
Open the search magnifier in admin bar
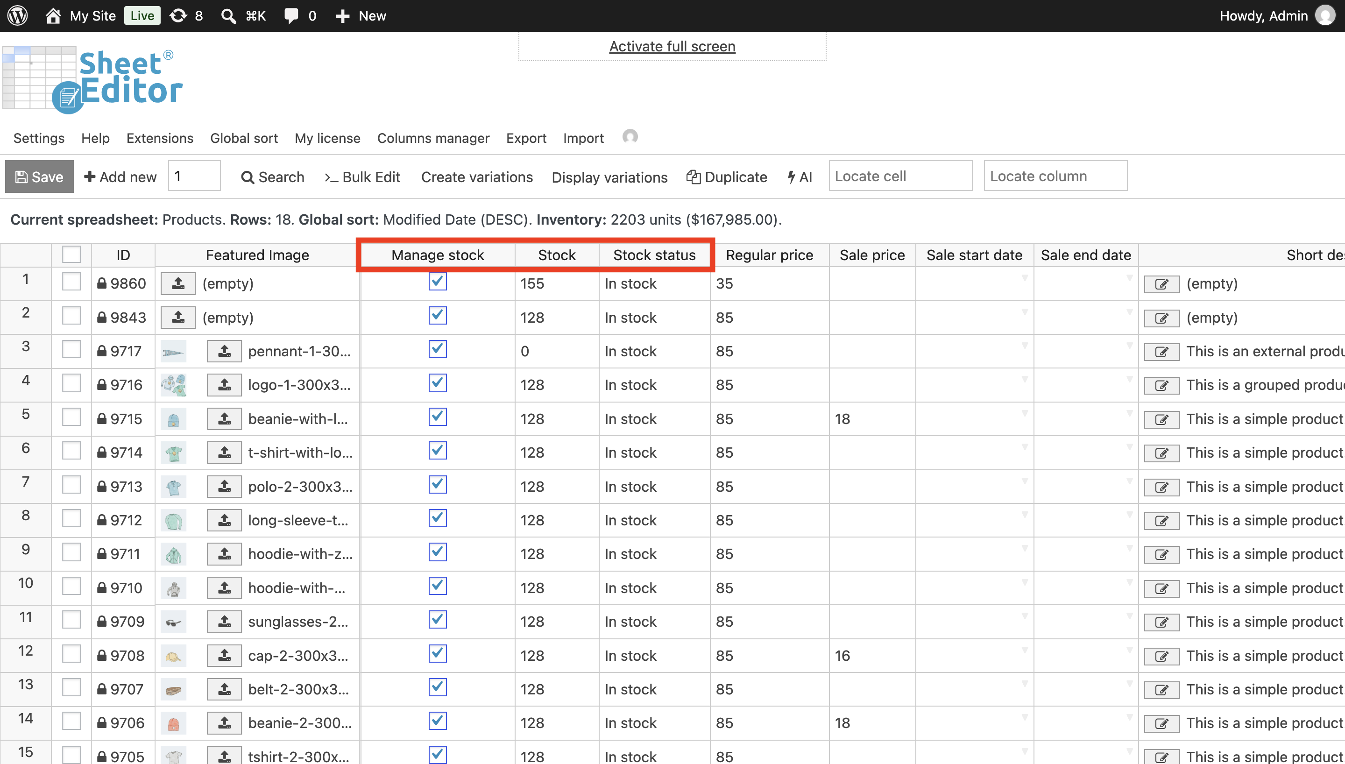(x=228, y=16)
